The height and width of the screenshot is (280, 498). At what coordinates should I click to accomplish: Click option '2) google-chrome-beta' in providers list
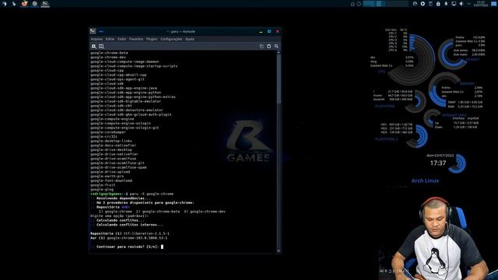tap(158, 212)
